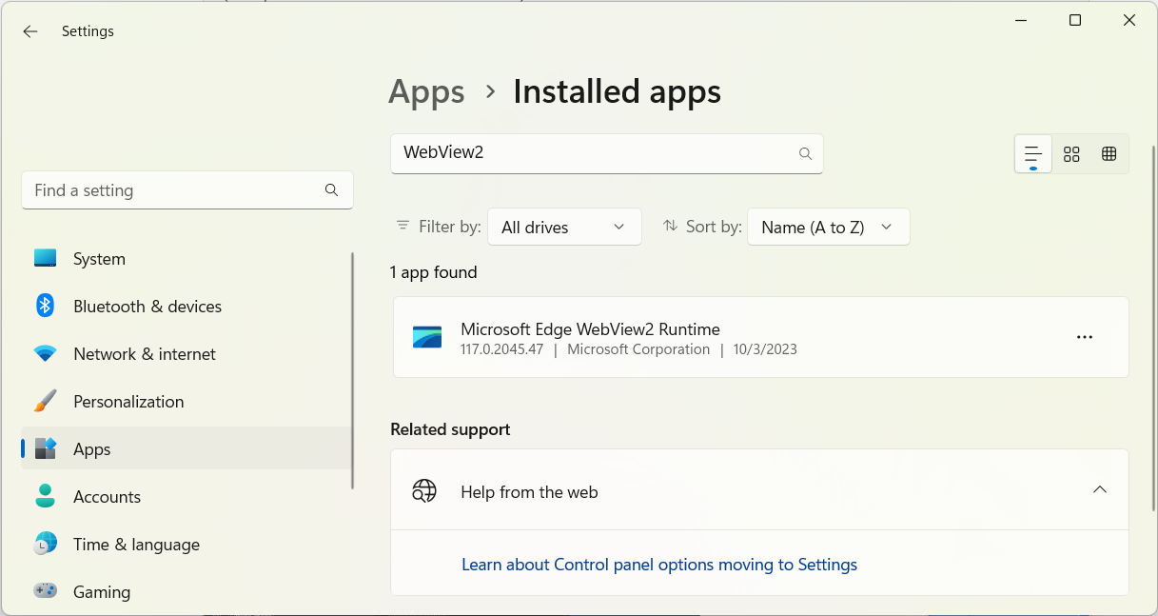Go to Bluetooth & devices settings

click(x=147, y=307)
